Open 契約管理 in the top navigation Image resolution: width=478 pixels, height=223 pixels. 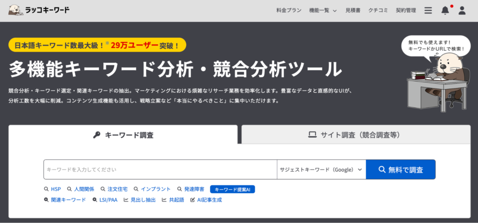(405, 10)
